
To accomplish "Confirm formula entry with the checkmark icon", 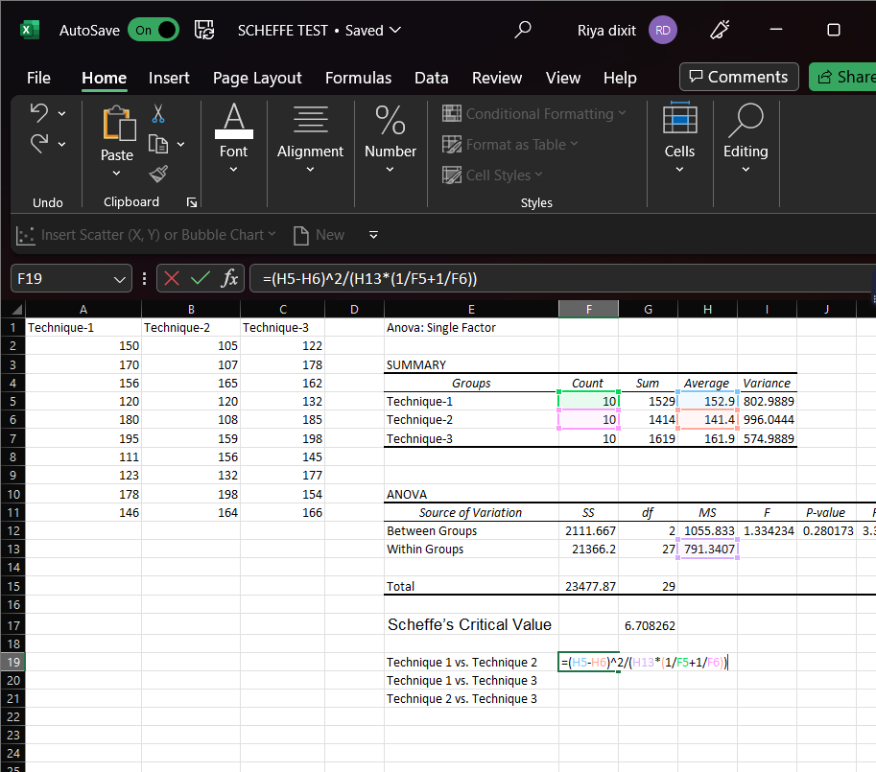I will [x=200, y=279].
